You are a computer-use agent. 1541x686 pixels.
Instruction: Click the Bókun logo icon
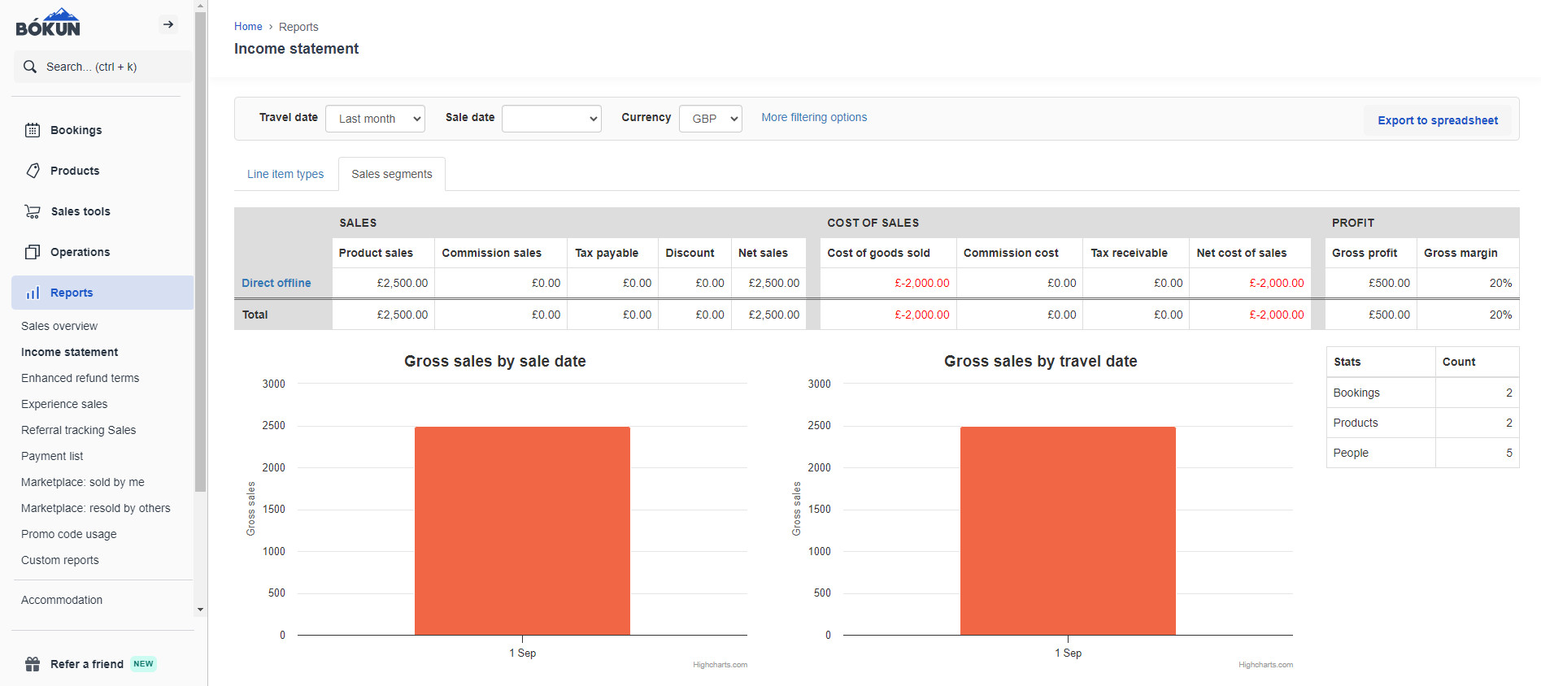[48, 23]
